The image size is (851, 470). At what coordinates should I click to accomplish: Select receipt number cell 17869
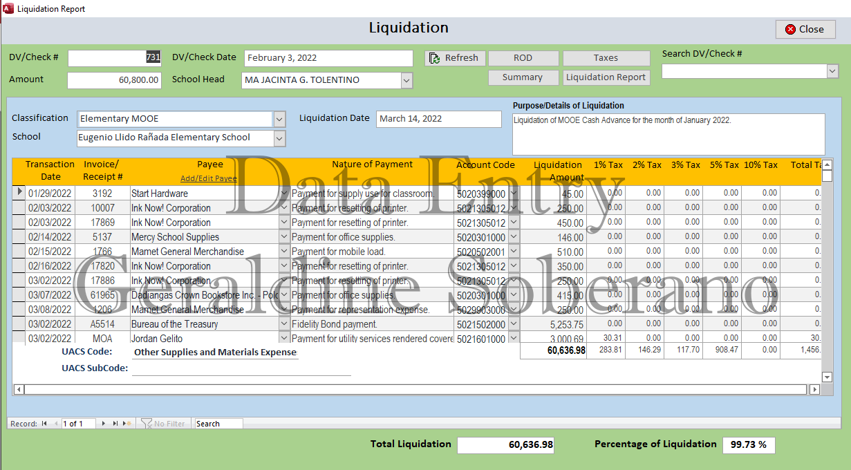(102, 223)
